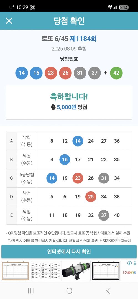Tap the 인터넷에서 다시 확인 button

tap(69, 252)
